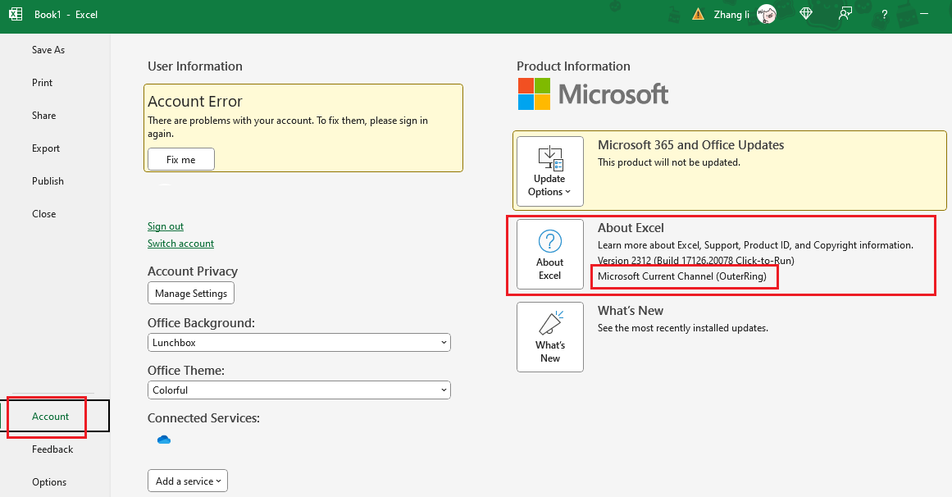This screenshot has width=952, height=497.
Task: Open the Export page
Action: 46,148
